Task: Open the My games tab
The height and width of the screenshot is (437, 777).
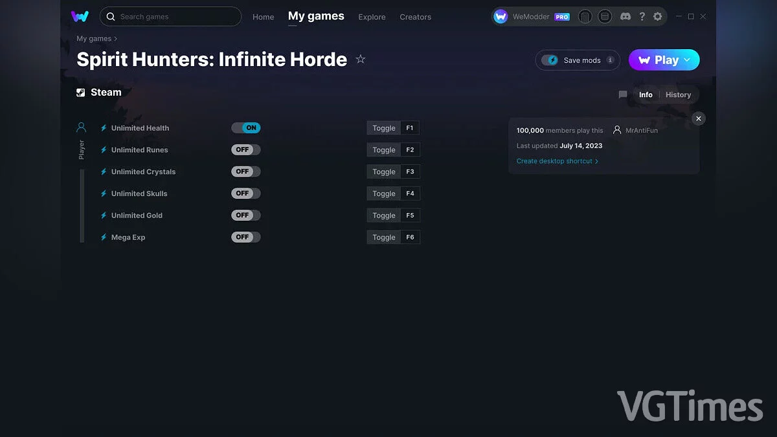Action: coord(316,16)
